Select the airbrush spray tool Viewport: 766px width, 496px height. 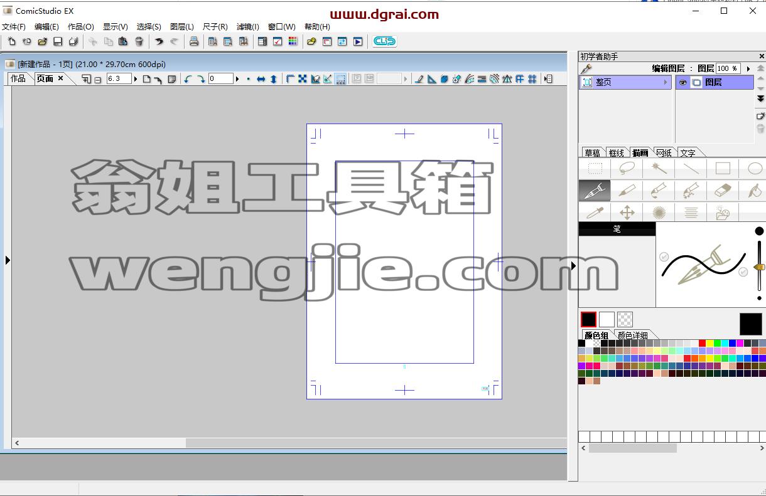pyautogui.click(x=691, y=190)
